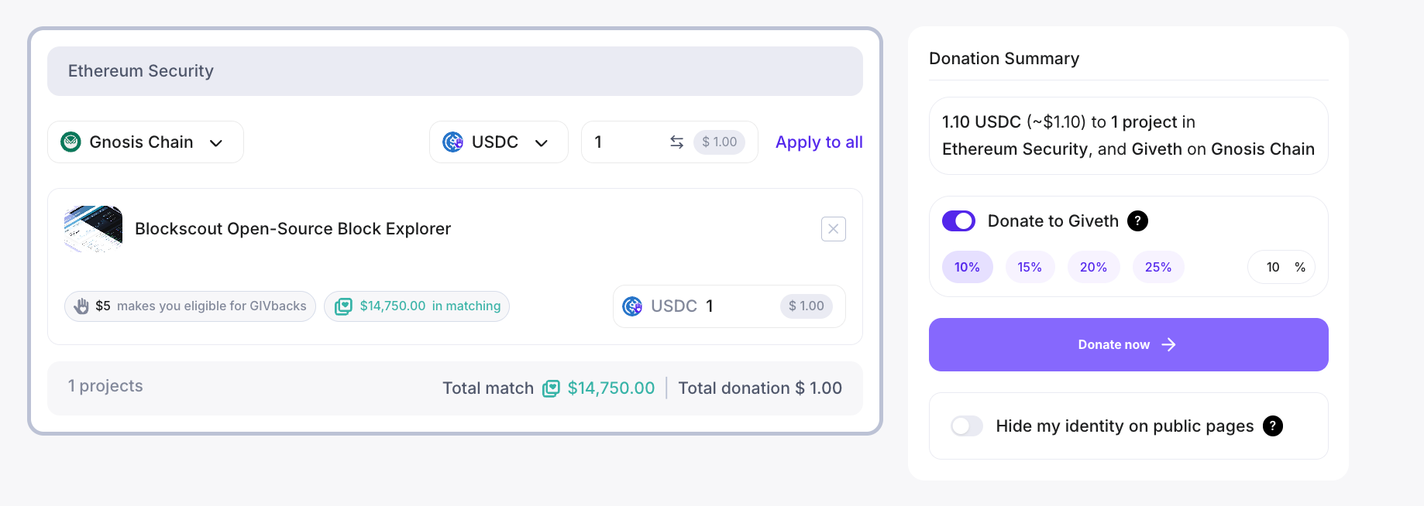
Task: Open the Gnosis Chain network dropdown
Action: click(x=146, y=142)
